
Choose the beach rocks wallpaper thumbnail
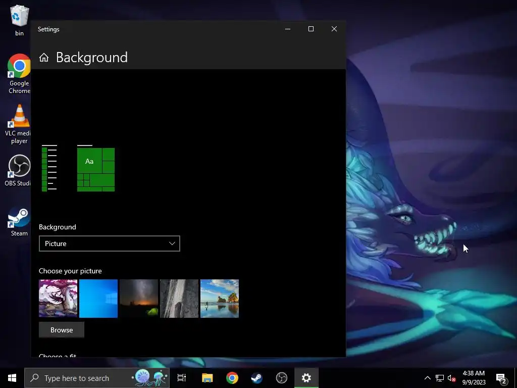point(220,299)
